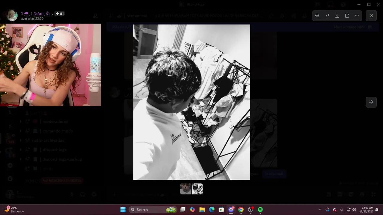Open Spotify from the taskbar
This screenshot has height=215, width=383.
[x=260, y=210]
